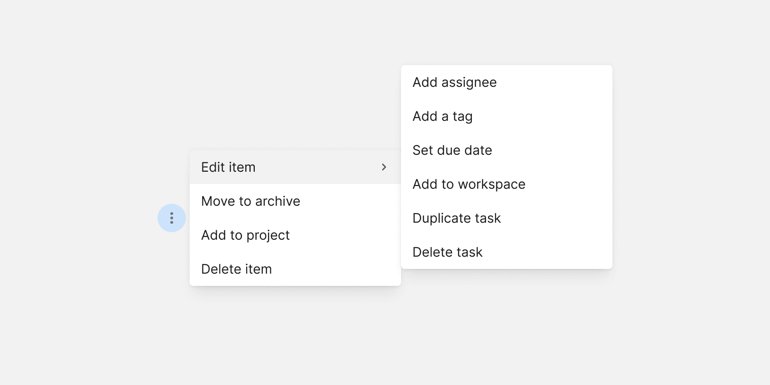This screenshot has height=385, width=770.
Task: Schedule a due date from the submenu
Action: (x=452, y=150)
